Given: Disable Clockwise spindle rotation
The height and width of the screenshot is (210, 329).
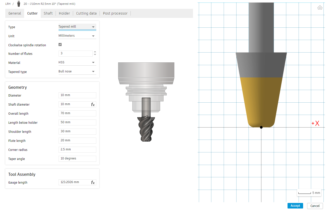Looking at the screenshot, I should pos(60,44).
